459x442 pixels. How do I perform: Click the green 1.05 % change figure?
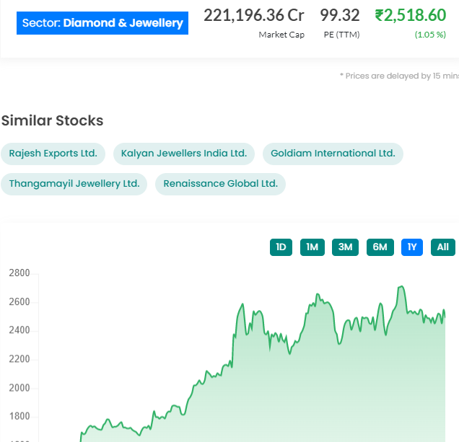pyautogui.click(x=430, y=35)
